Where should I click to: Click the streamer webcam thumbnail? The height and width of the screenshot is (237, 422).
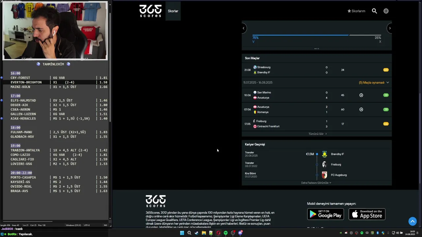[x=55, y=30]
